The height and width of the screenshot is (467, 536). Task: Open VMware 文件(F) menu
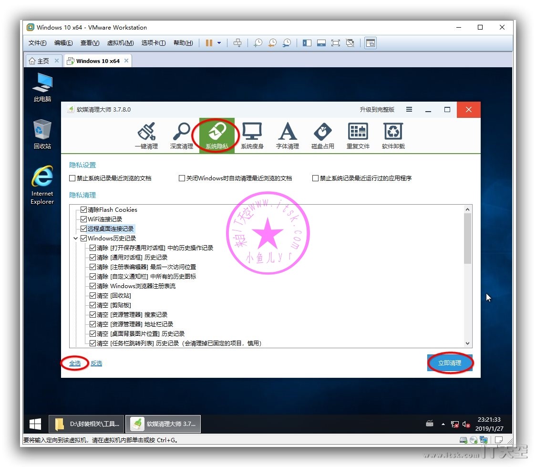pyautogui.click(x=37, y=43)
